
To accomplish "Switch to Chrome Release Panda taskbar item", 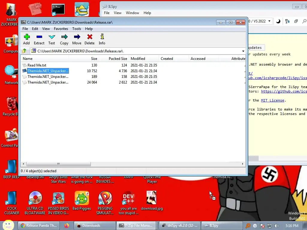I will tap(39, 226).
